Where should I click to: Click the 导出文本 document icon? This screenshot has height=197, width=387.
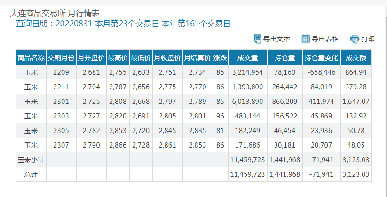[257, 39]
